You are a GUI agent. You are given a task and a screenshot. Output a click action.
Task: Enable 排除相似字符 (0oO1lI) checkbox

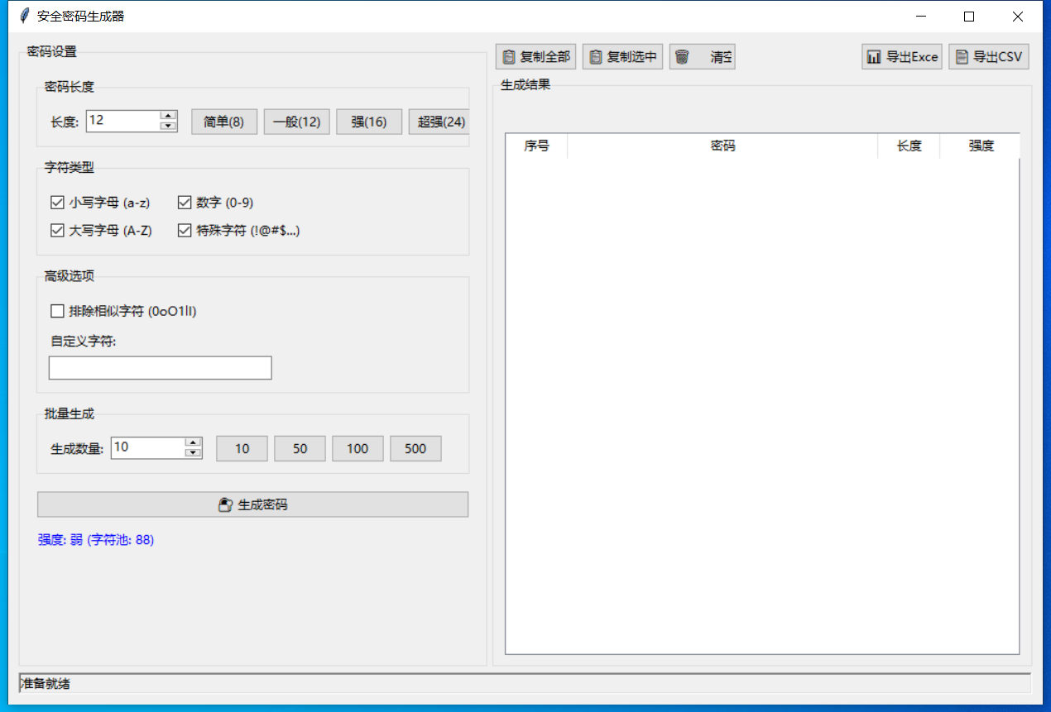click(57, 311)
